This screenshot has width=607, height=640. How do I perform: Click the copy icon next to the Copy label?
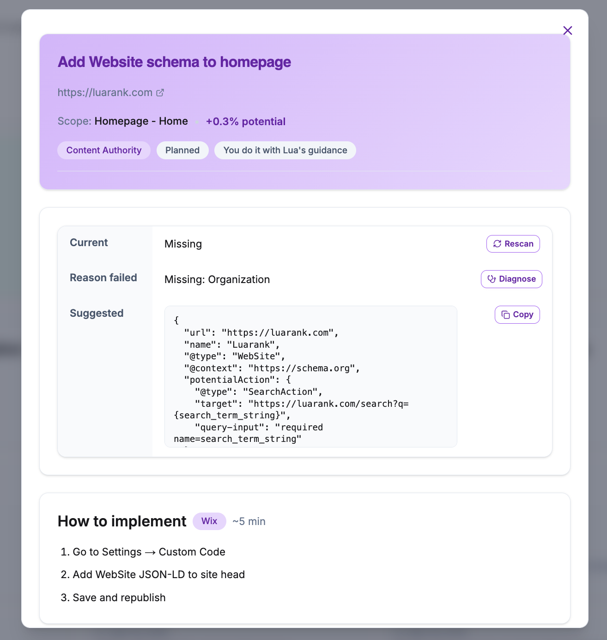pyautogui.click(x=506, y=314)
